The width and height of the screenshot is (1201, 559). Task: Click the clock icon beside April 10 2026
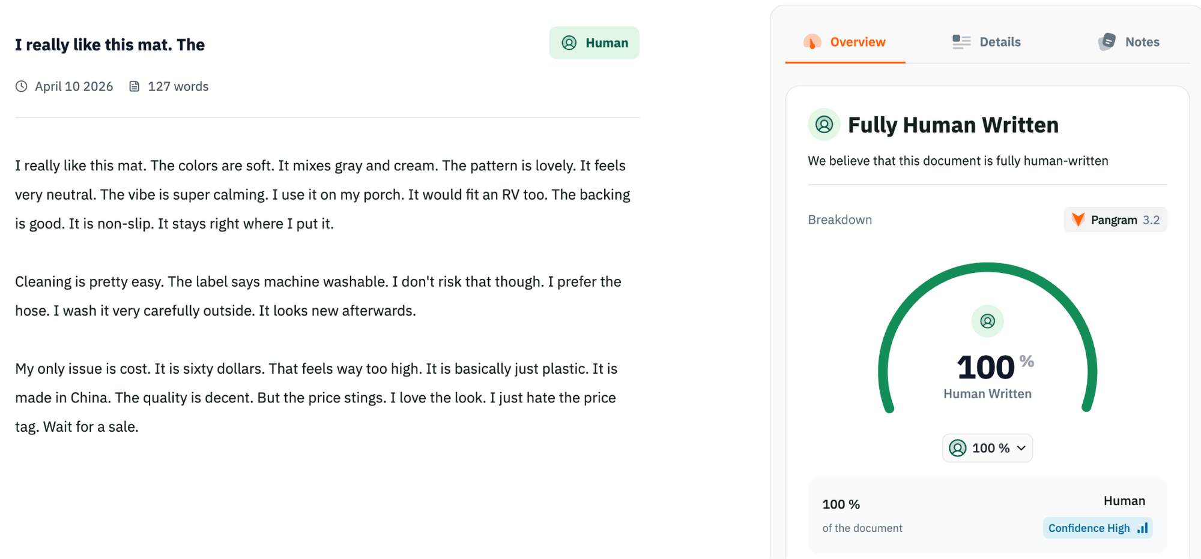pos(22,86)
